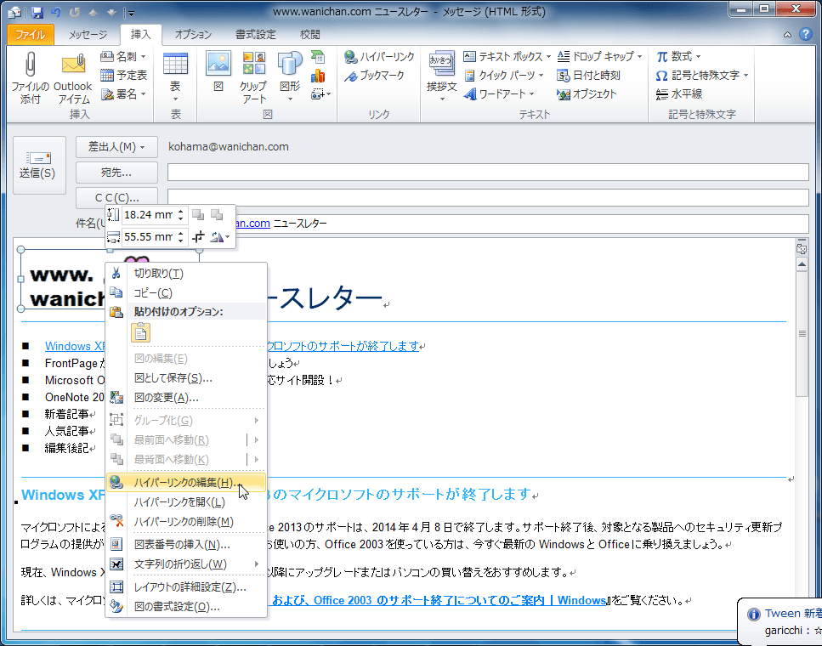
Task: Click the undo arrow in title bar
Action: tap(56, 12)
